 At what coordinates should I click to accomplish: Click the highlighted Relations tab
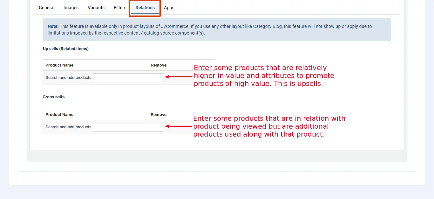(x=145, y=8)
